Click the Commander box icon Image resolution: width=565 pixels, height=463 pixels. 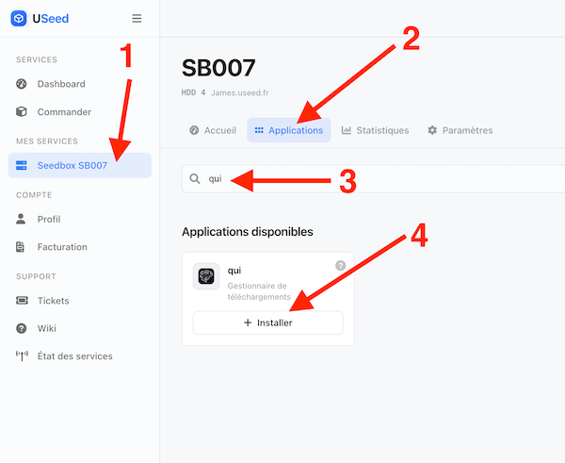click(22, 112)
